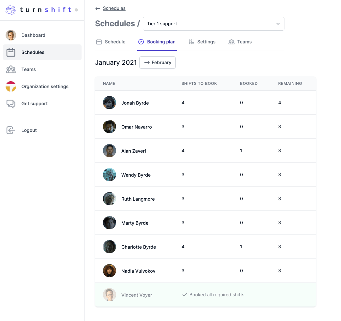Screen dimensions: 341x321
Task: Click the SHIFTS TO BOOK column header
Action: [199, 84]
